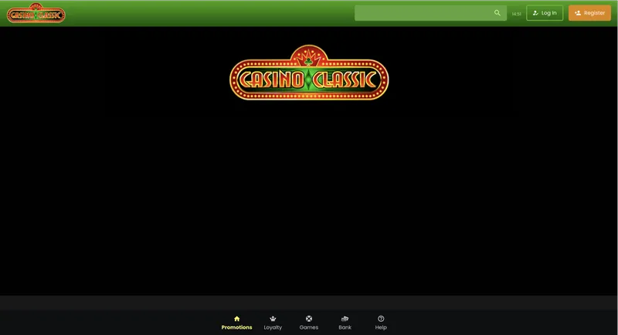Click the clock time display in header
Viewport: 618px width, 335px height.
pos(516,14)
